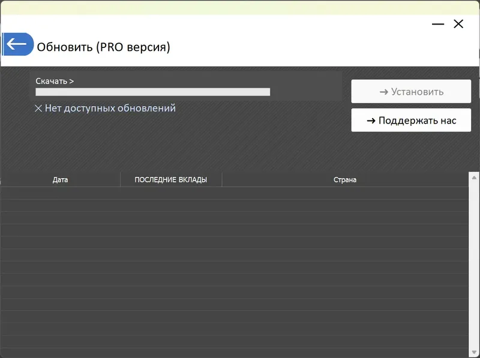This screenshot has width=480, height=358.
Task: Select the Страна column header
Action: click(345, 179)
